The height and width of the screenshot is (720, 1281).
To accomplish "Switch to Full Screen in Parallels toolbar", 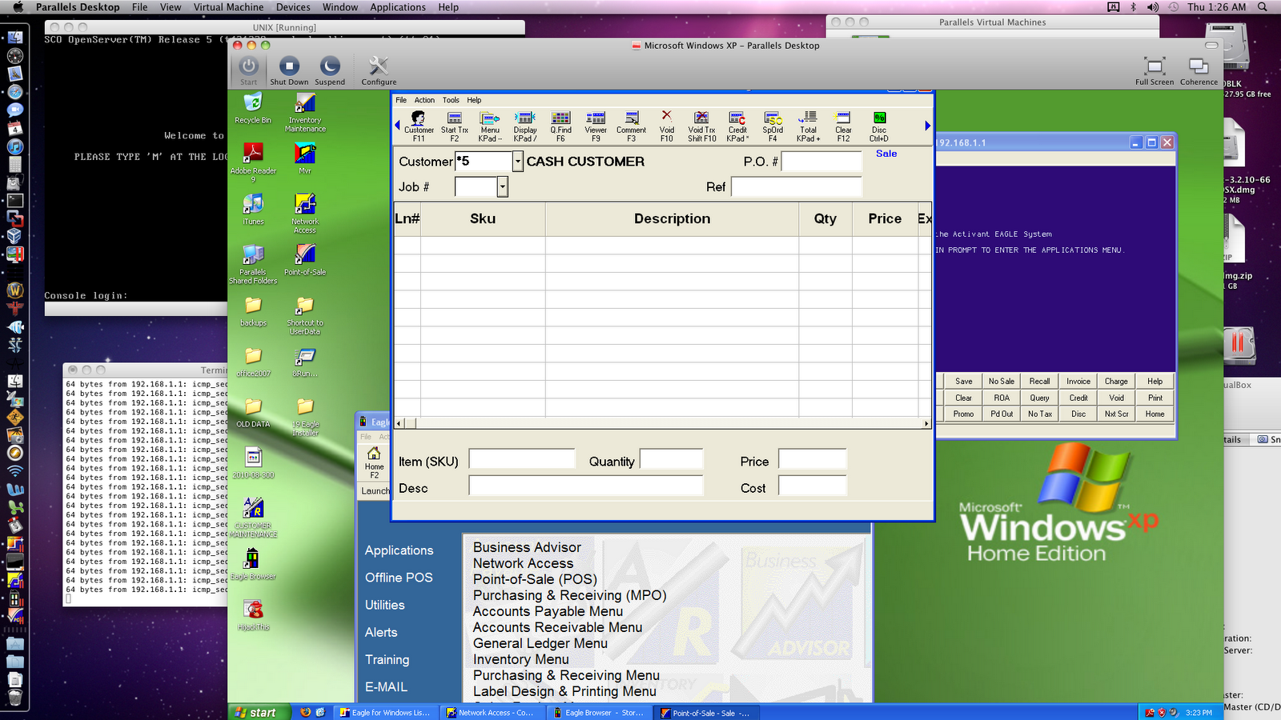I will [1155, 70].
